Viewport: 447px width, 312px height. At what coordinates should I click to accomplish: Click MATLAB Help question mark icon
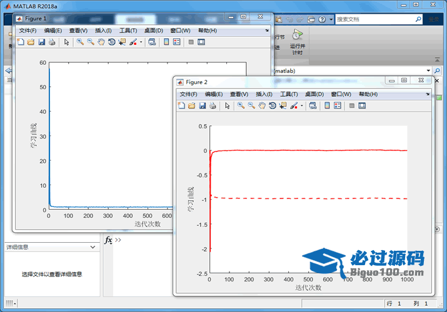[322, 19]
